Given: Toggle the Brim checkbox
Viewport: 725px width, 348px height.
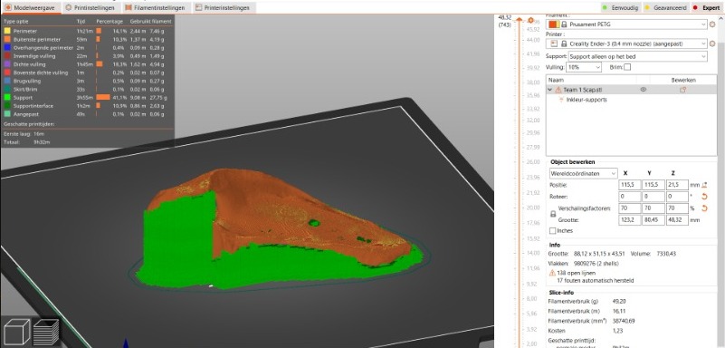Looking at the screenshot, I should [x=627, y=67].
